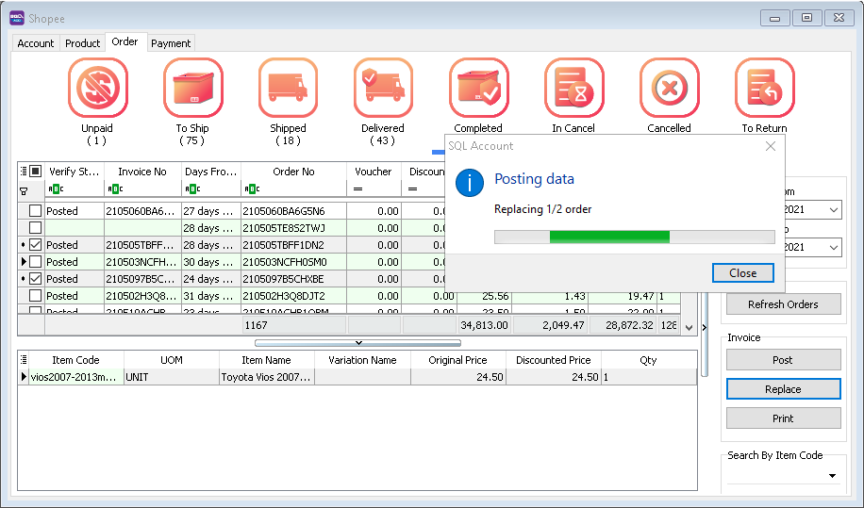
Task: Click the Refresh Orders button
Action: [x=783, y=304]
